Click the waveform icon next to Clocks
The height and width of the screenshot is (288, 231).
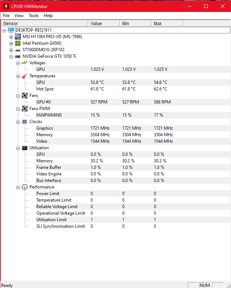(x=25, y=122)
